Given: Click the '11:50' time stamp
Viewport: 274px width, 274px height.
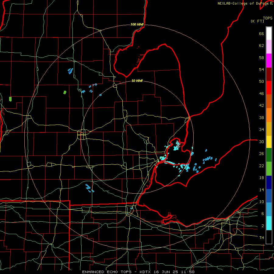Looking at the screenshot, I should pyautogui.click(x=188, y=272).
